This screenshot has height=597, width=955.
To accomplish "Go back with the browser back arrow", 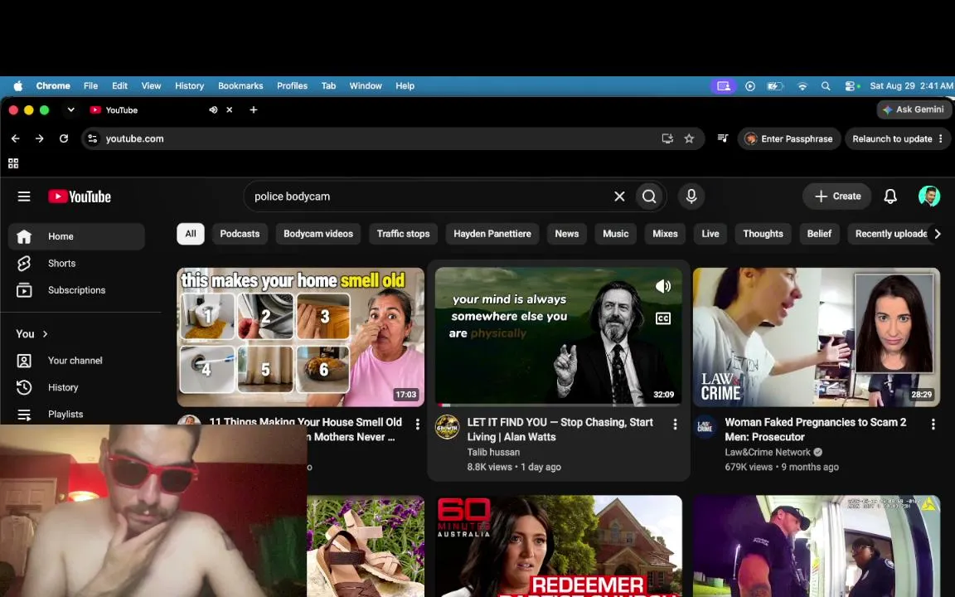I will coord(16,139).
